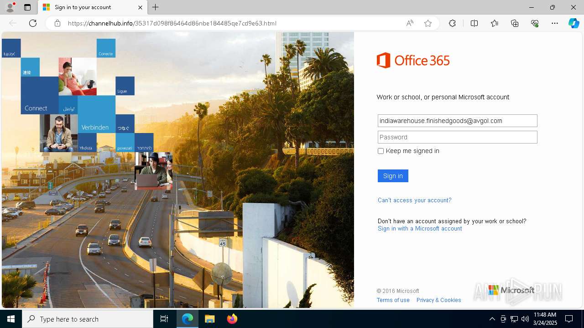
Task: Click the back navigation arrow
Action: pyautogui.click(x=13, y=23)
